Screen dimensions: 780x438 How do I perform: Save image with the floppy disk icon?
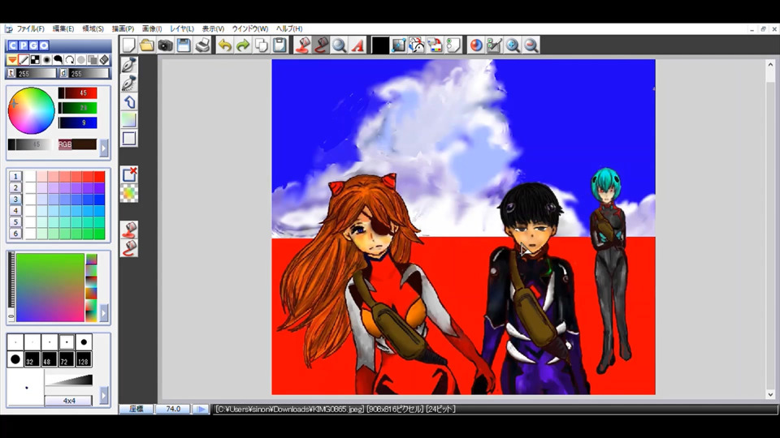coord(184,45)
